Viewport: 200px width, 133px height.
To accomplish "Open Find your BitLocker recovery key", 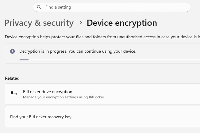I will [x=41, y=117].
